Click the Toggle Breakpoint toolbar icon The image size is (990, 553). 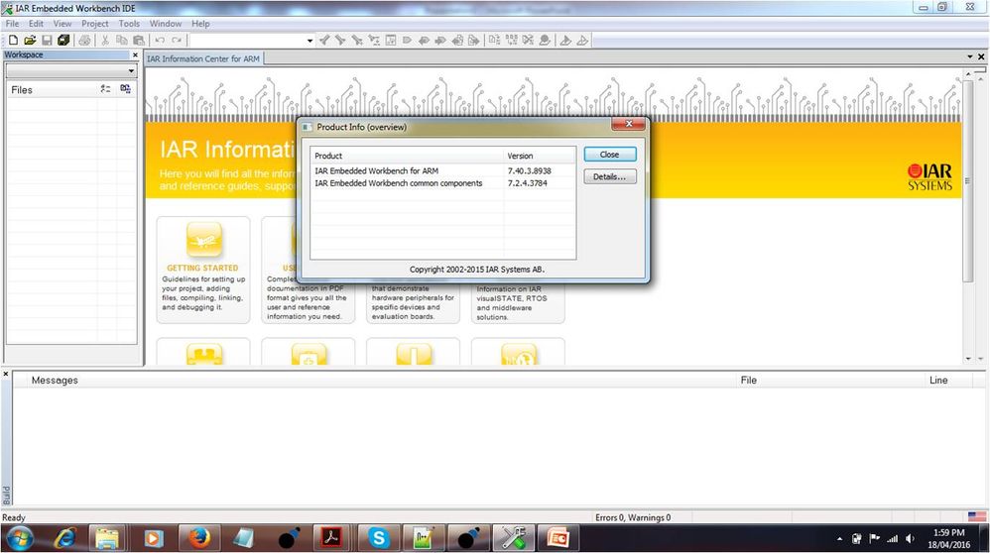(545, 41)
